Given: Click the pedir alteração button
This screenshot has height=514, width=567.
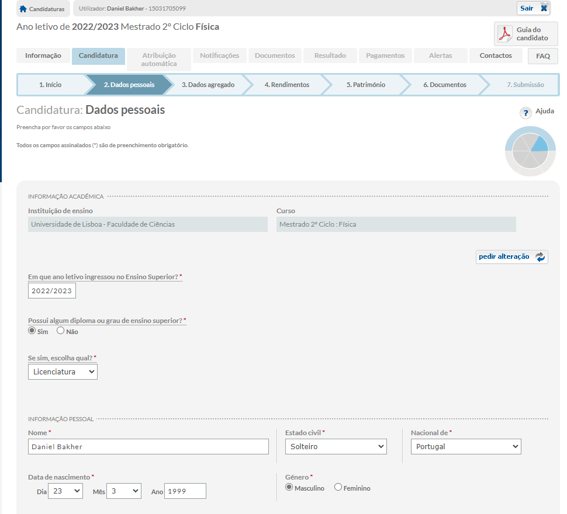Looking at the screenshot, I should [511, 257].
